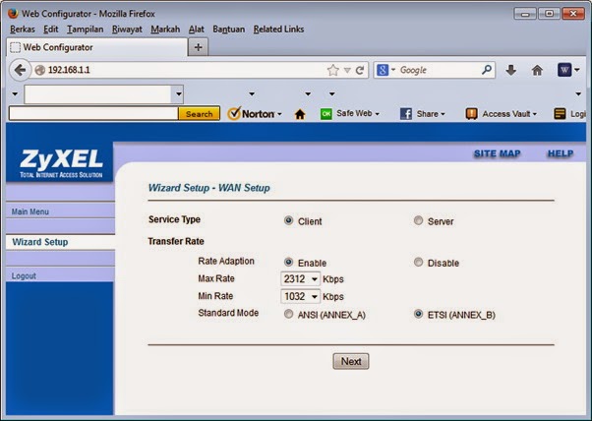Screen dimensions: 592x421
Task: Select ANSI (ANNEX_A) standard mode
Action: [288, 314]
